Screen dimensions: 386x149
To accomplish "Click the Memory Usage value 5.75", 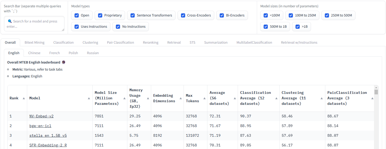I will (x=134, y=135).
